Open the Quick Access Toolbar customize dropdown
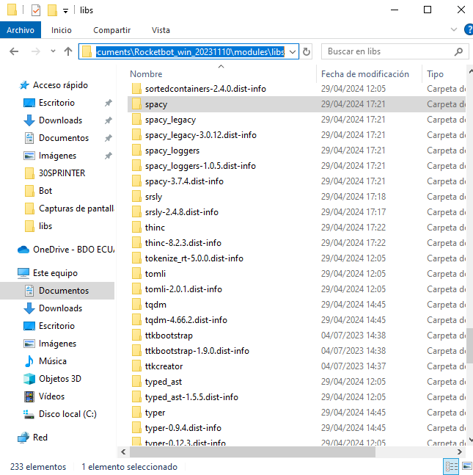This screenshot has height=475, width=473. (x=66, y=10)
